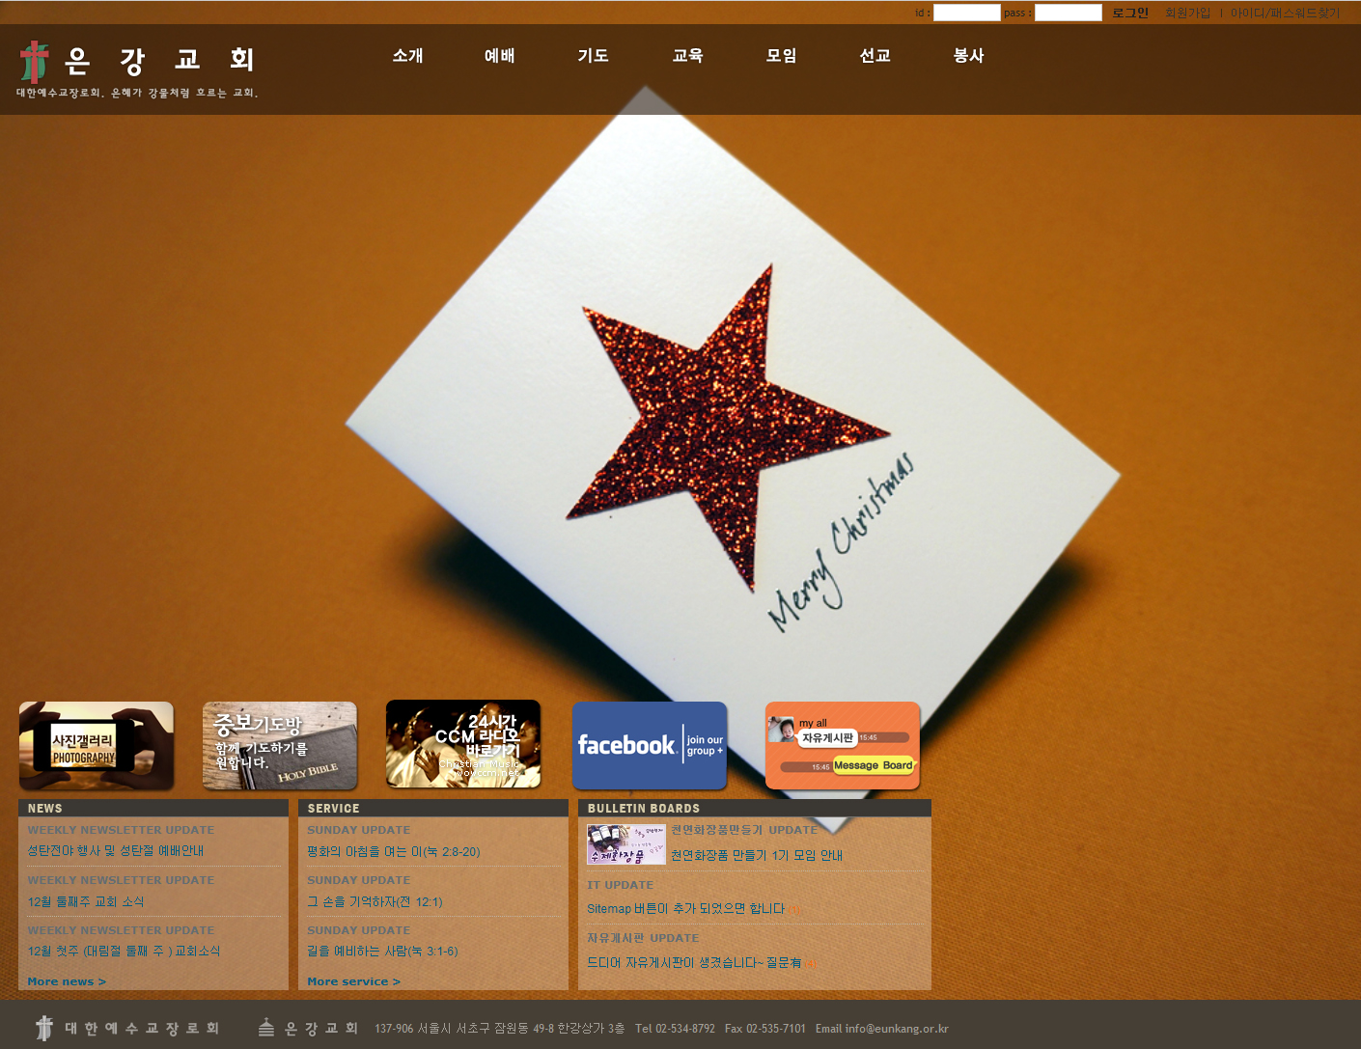Open the 사진갤러리 Photography banner
Image resolution: width=1361 pixels, height=1049 pixels.
(x=97, y=745)
